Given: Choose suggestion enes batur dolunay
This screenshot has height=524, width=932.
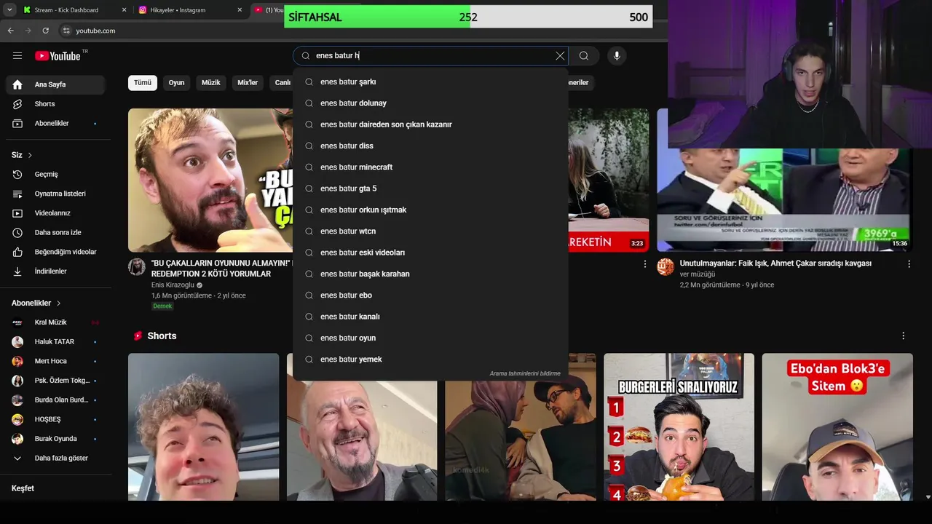Looking at the screenshot, I should click(430, 103).
